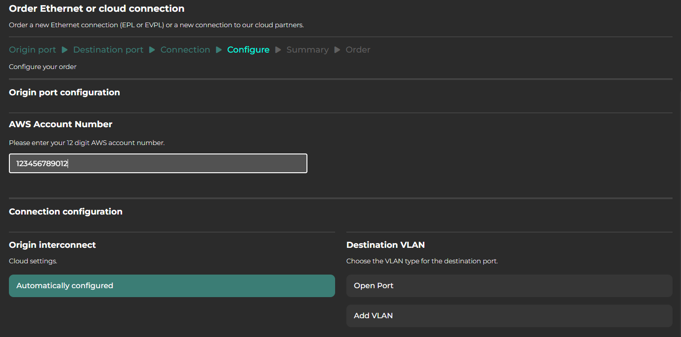Open the Order step in breadcrumb
Image resolution: width=681 pixels, height=337 pixels.
pos(358,50)
